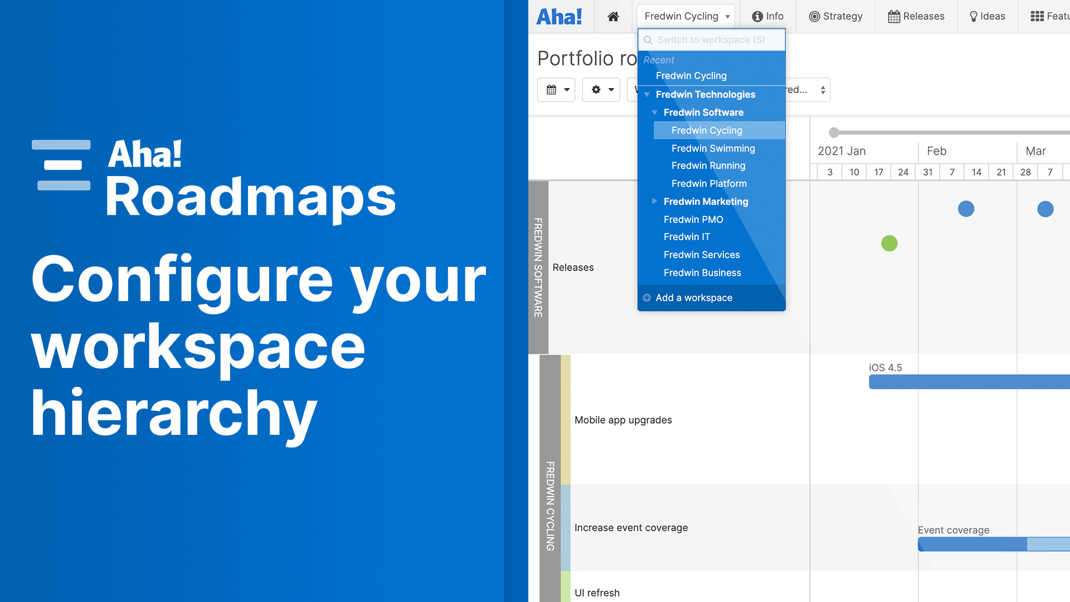The height and width of the screenshot is (602, 1070).
Task: Select Fredwin Platform in the workspace menu
Action: (708, 183)
